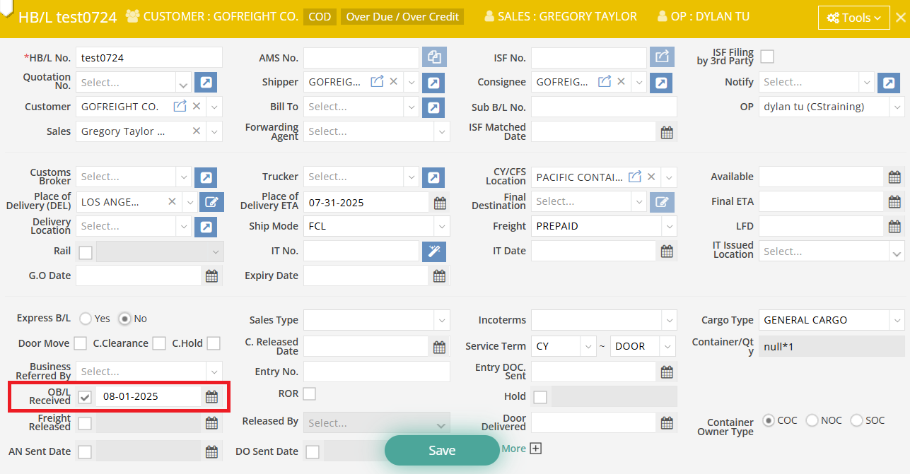
Task: Click the copy icon next to AMS No.
Action: pyautogui.click(x=433, y=58)
